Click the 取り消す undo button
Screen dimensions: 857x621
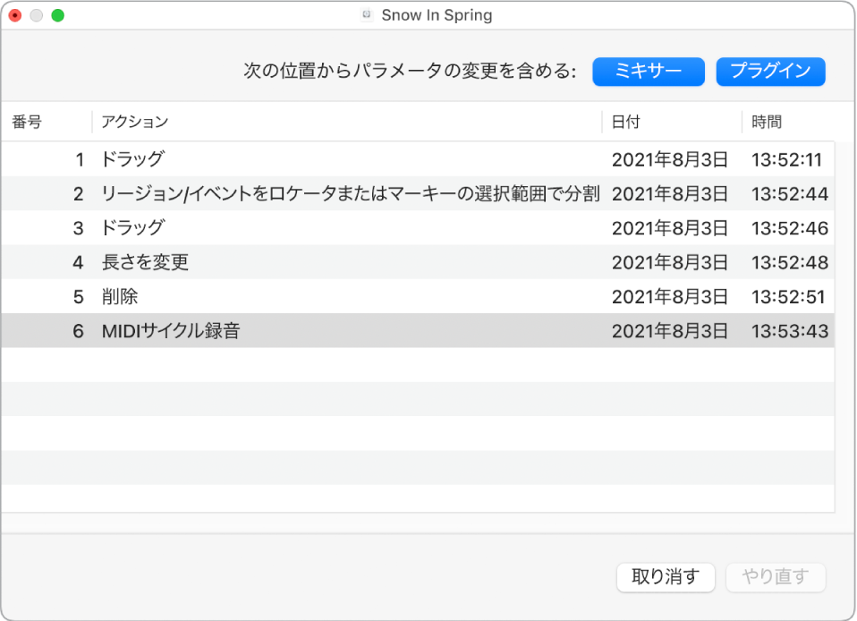point(666,577)
